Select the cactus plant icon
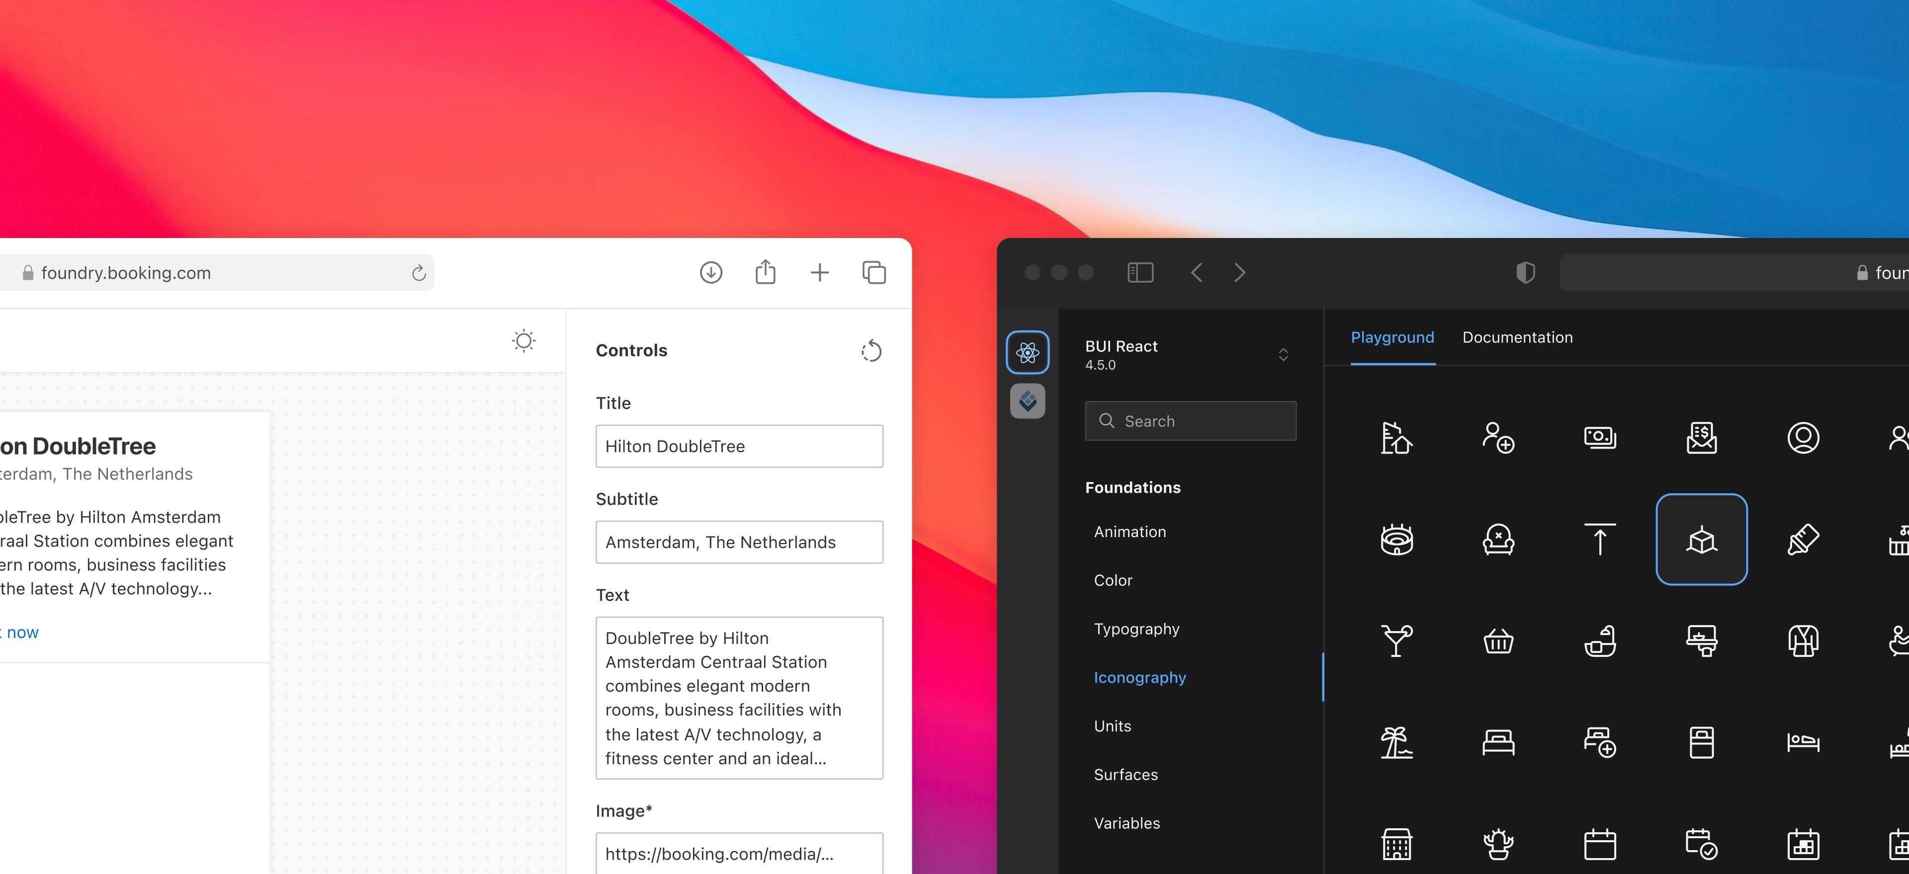The image size is (1909, 874). pyautogui.click(x=1498, y=844)
